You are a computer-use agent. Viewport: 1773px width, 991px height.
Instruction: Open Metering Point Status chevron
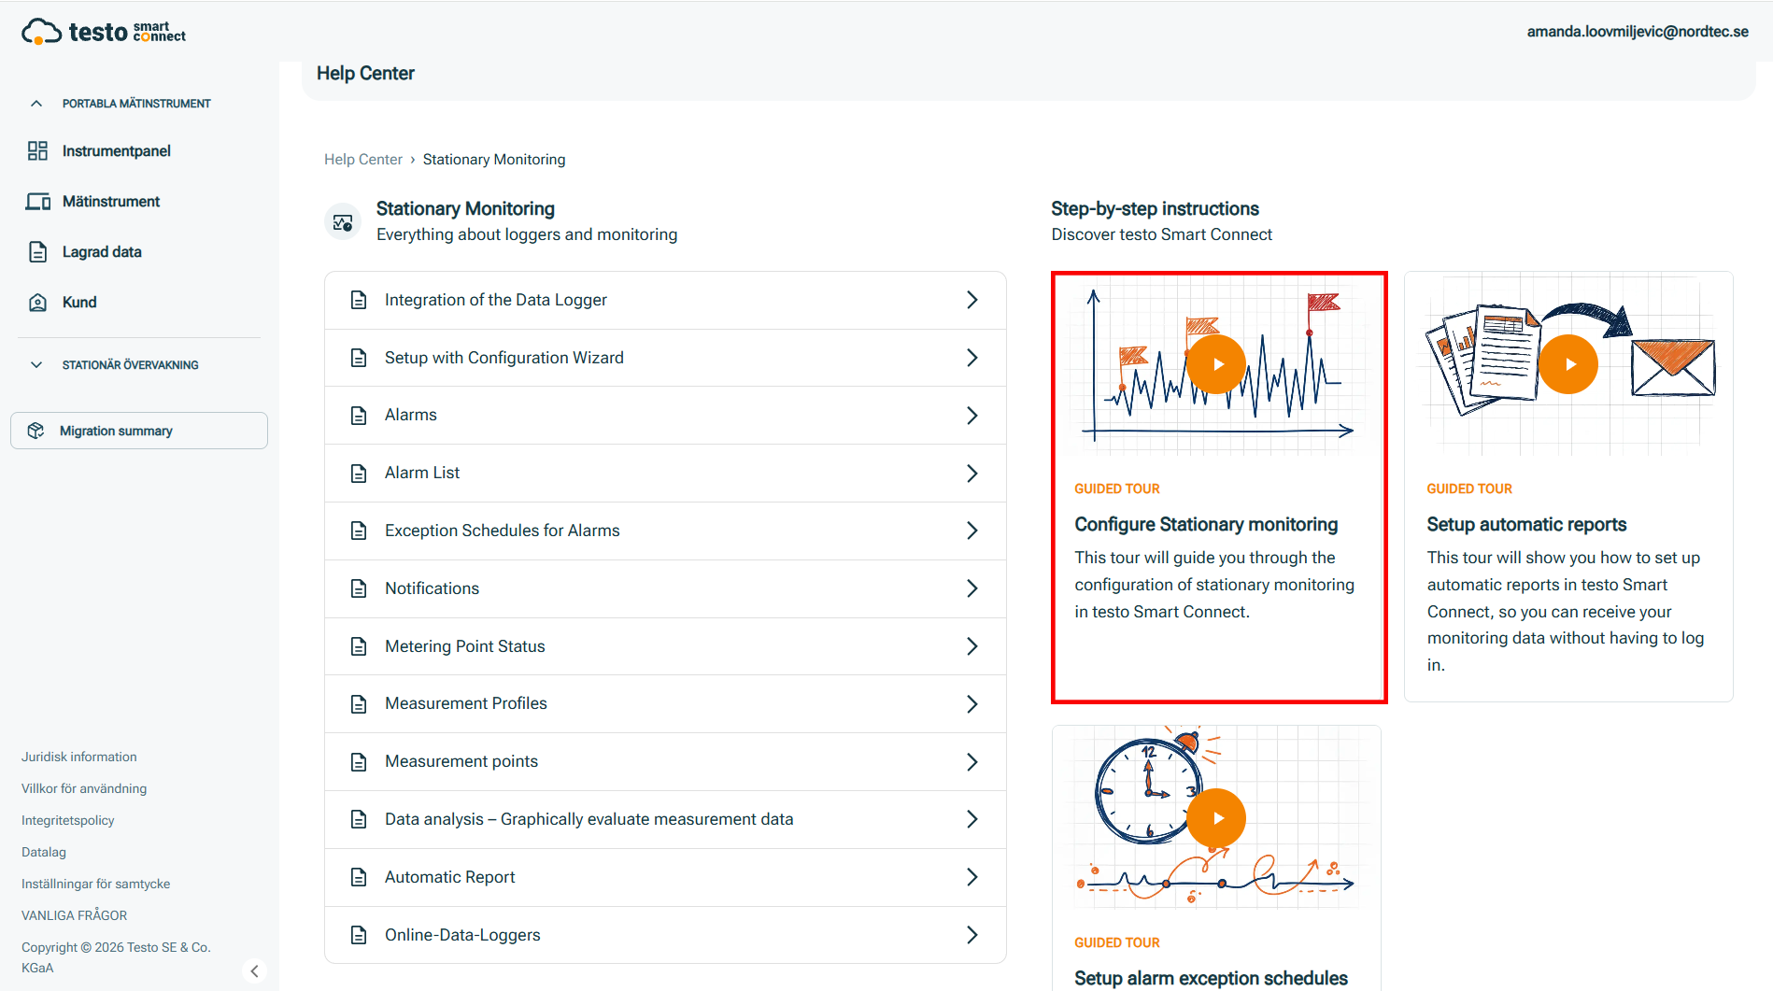[972, 646]
